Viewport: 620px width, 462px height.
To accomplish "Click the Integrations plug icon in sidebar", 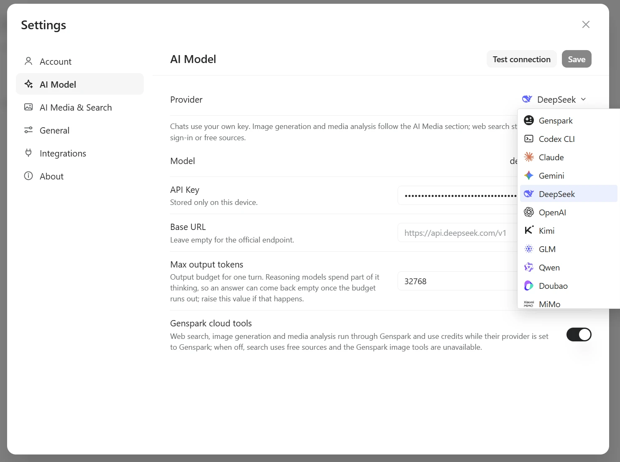I will (x=28, y=153).
